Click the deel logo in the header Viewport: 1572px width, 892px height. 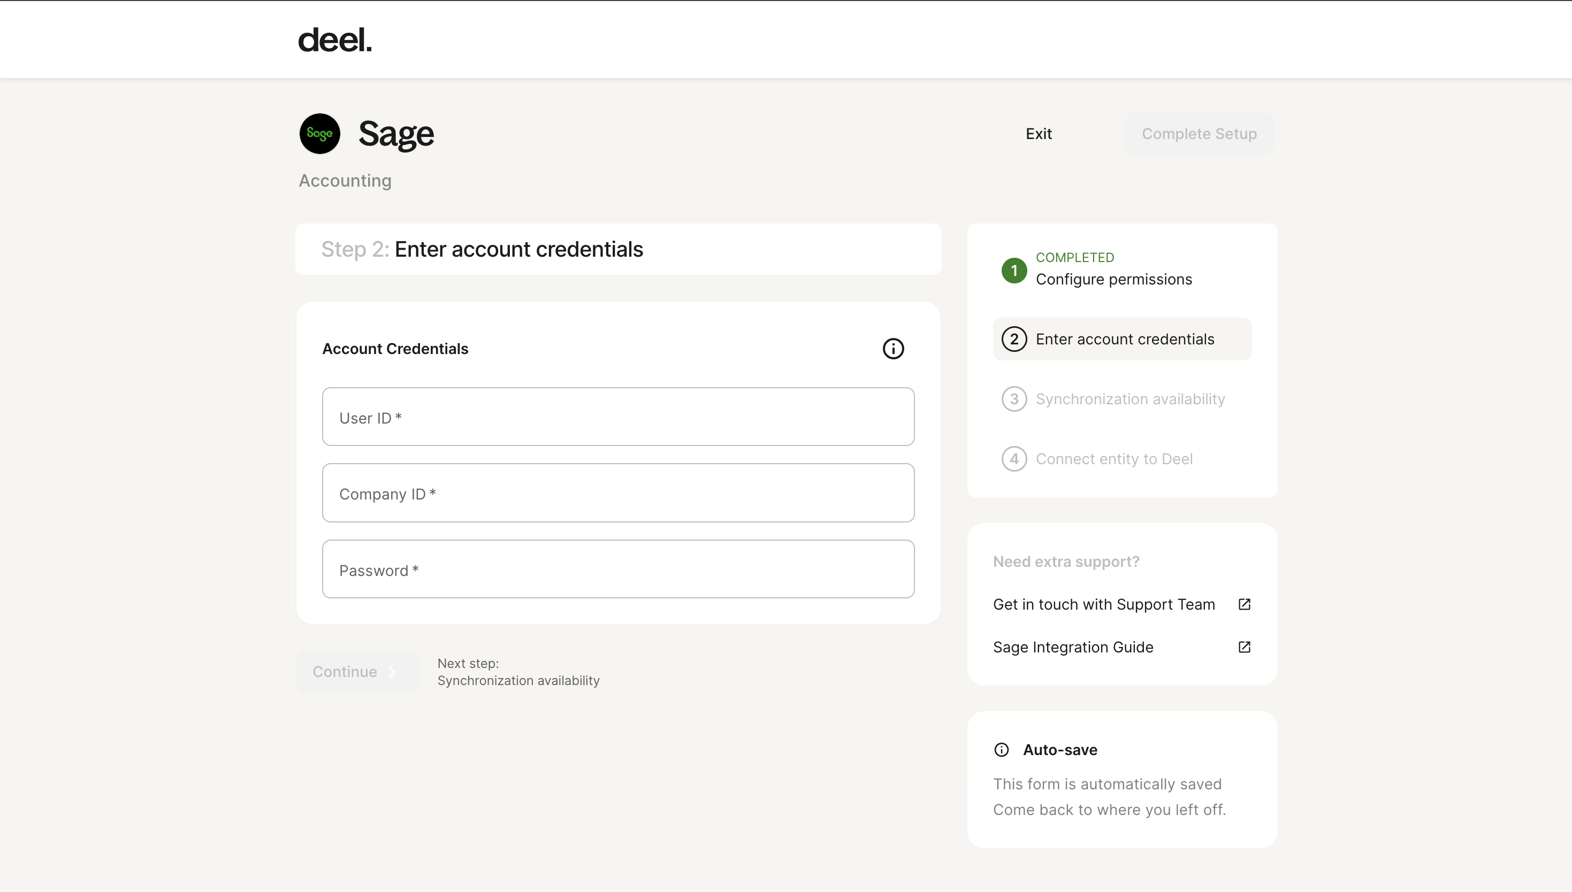click(x=334, y=40)
